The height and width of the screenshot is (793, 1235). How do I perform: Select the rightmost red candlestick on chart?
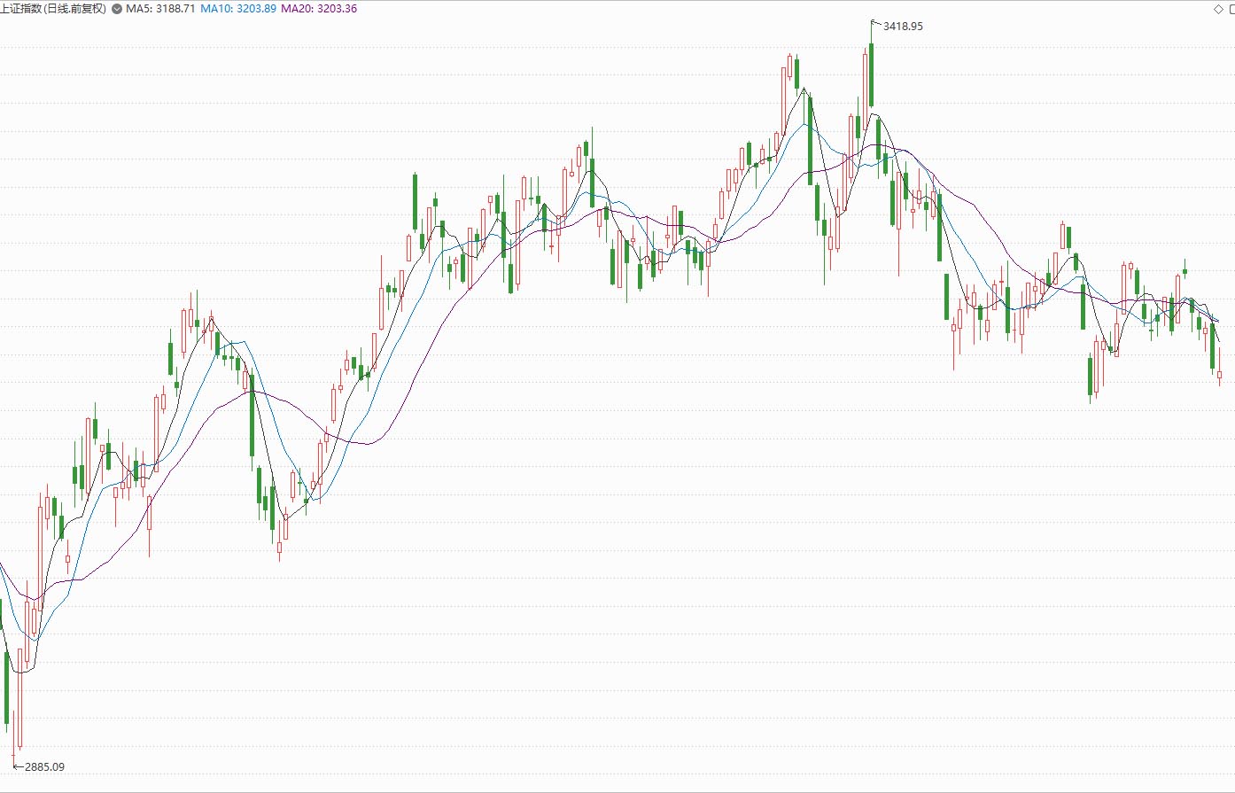click(x=1220, y=375)
